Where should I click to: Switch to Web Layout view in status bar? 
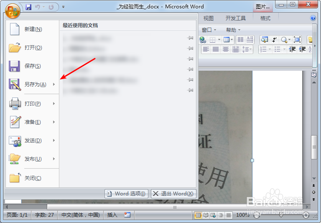(x=213, y=215)
